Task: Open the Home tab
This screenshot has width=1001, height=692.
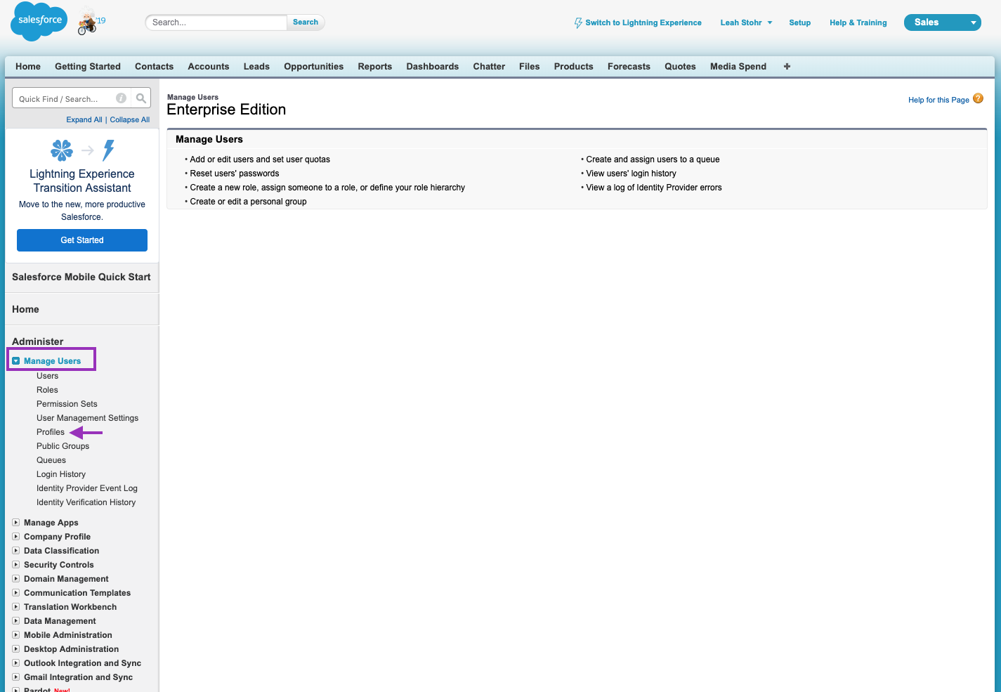Action: (x=28, y=66)
